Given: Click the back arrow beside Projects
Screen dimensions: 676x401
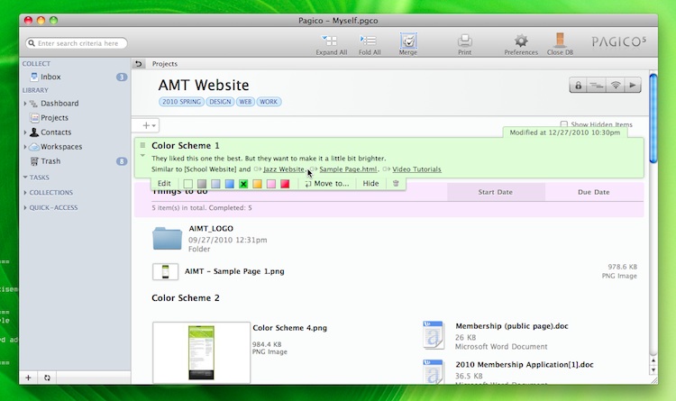Looking at the screenshot, I should 139,64.
